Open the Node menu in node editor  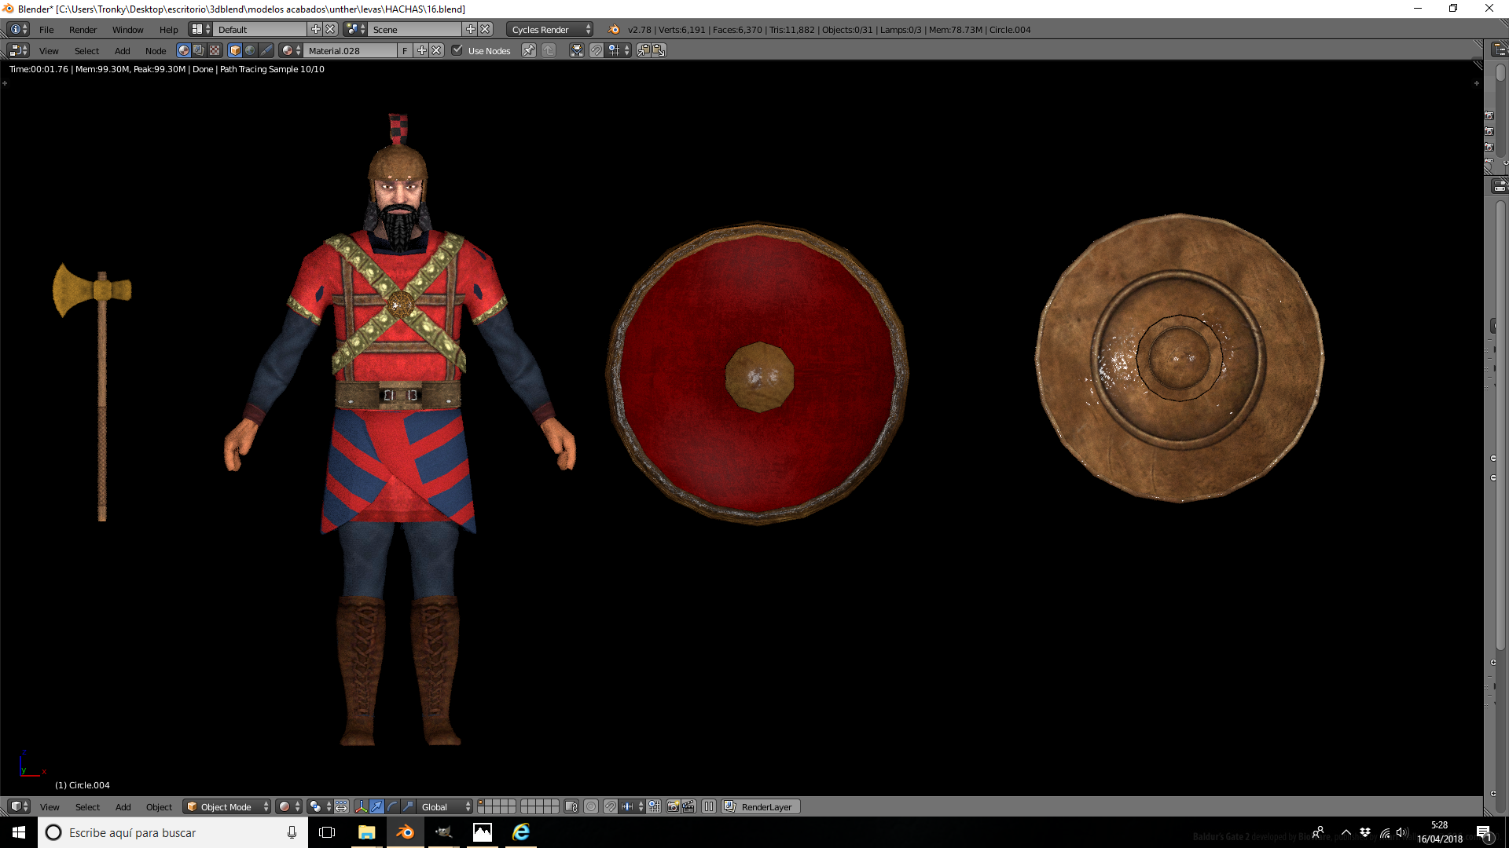[x=156, y=50]
